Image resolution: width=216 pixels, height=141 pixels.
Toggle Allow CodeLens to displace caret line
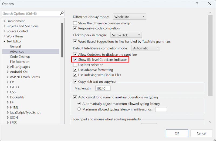(75, 55)
